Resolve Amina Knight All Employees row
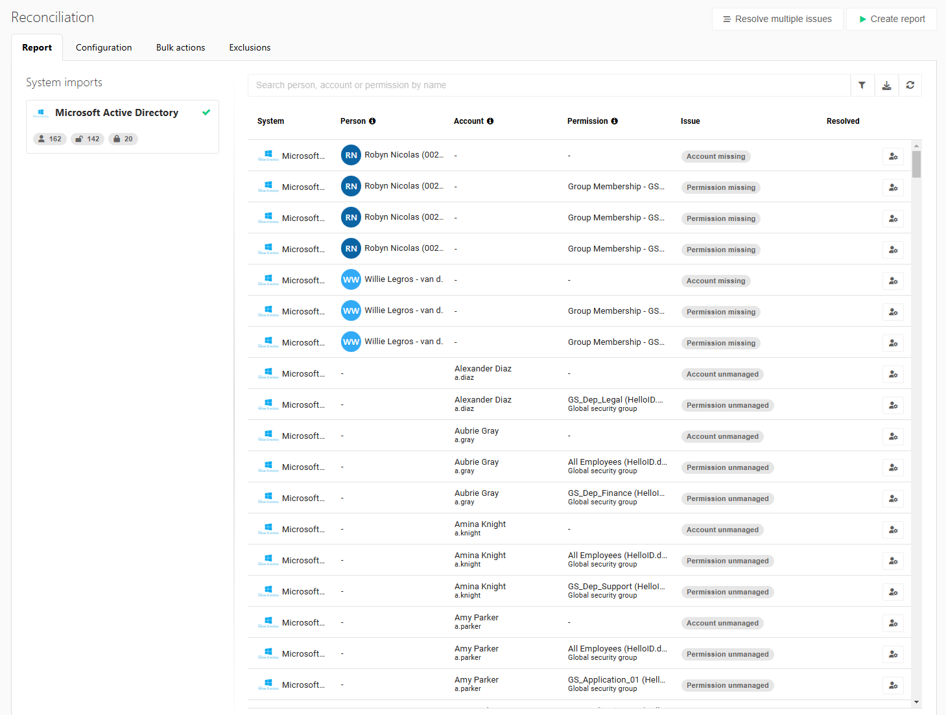 893,561
